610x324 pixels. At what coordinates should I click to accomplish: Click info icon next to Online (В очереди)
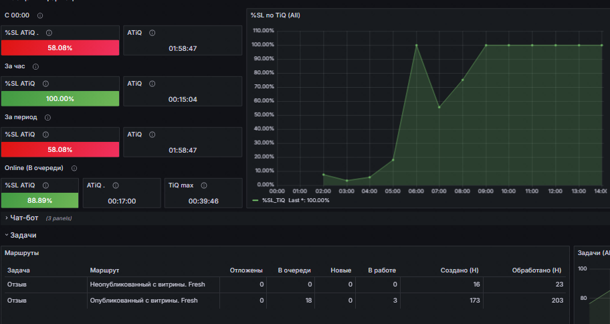click(x=74, y=168)
